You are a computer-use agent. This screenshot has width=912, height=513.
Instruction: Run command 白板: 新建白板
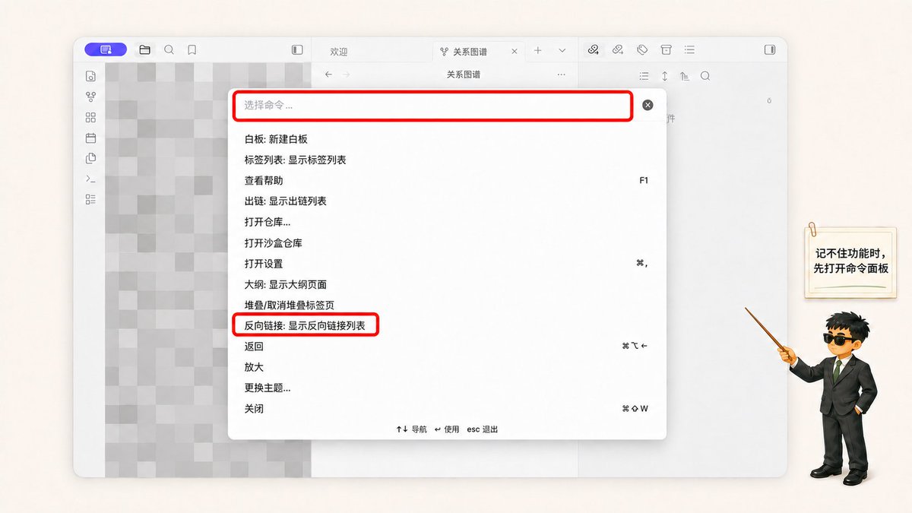point(447,139)
